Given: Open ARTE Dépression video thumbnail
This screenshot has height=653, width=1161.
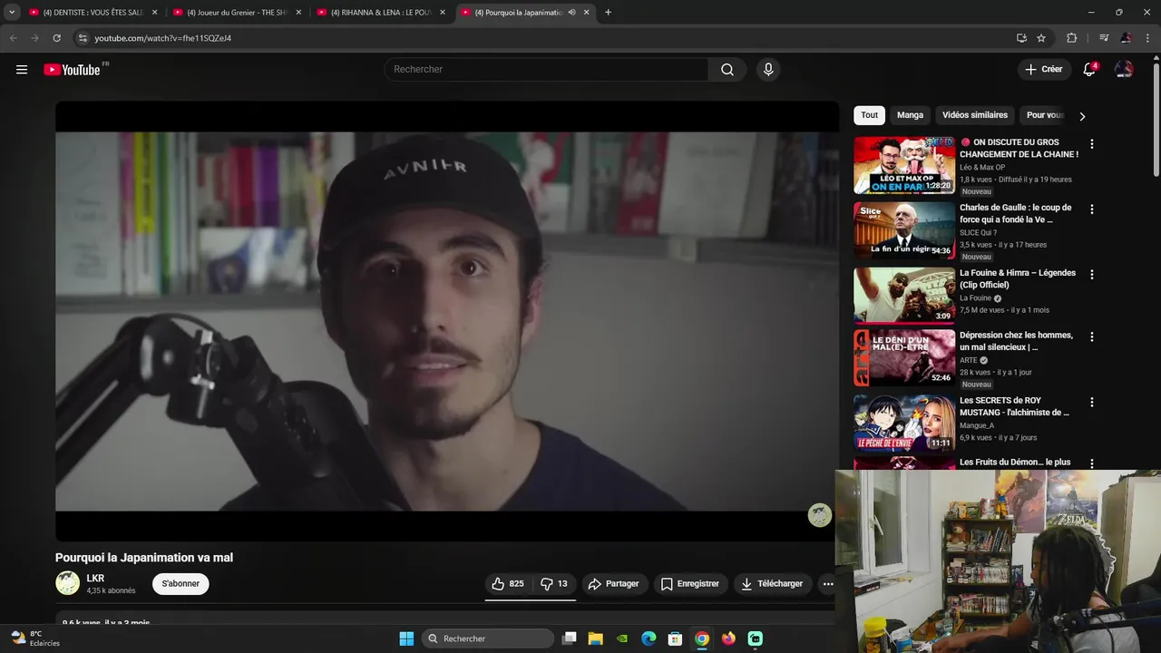Looking at the screenshot, I should (x=904, y=357).
